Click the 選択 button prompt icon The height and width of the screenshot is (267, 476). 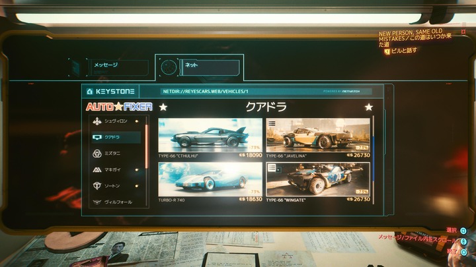pos(463,231)
